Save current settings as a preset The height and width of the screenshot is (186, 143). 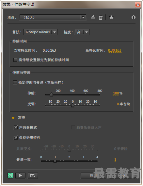pos(93,17)
